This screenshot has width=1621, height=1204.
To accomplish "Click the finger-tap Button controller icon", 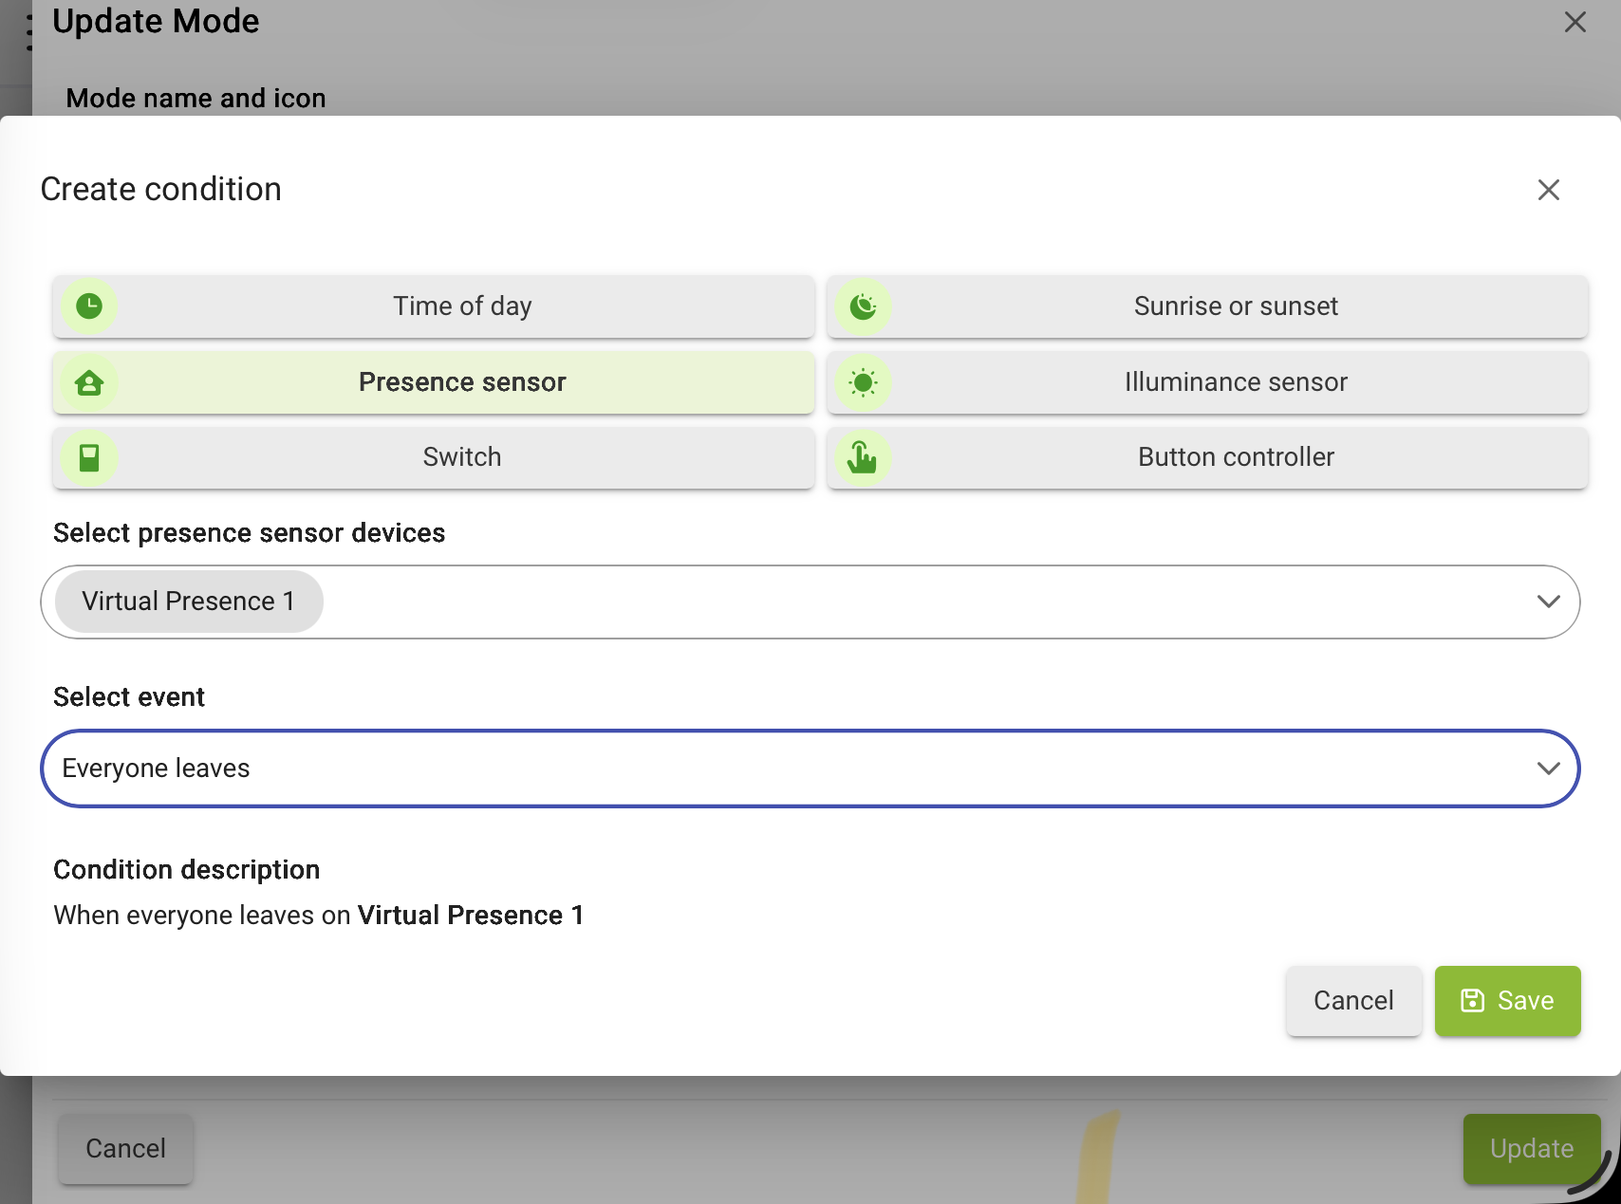I will [863, 457].
